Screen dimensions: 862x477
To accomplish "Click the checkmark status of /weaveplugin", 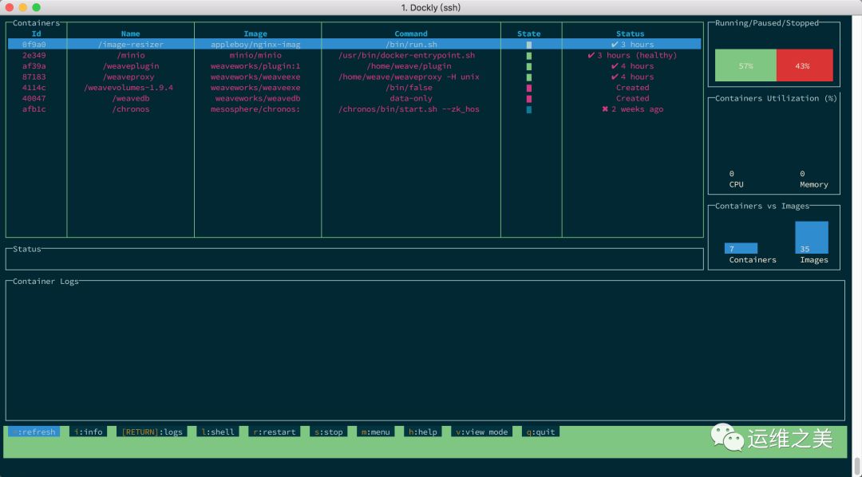I will [x=615, y=66].
